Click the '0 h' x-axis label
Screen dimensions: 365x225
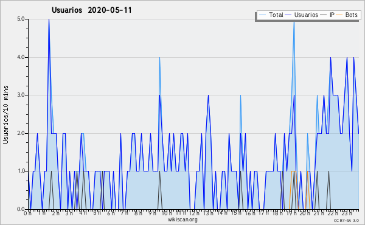tap(28, 213)
